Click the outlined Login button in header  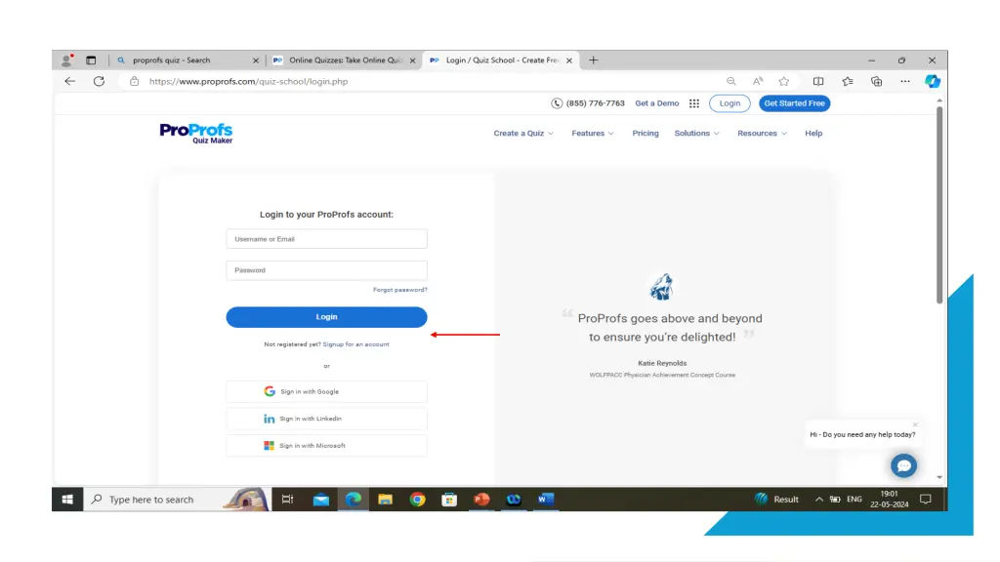[x=729, y=103]
